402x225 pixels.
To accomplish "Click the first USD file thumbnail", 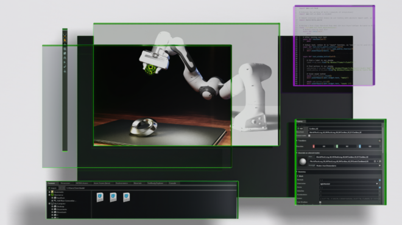I will [100, 198].
